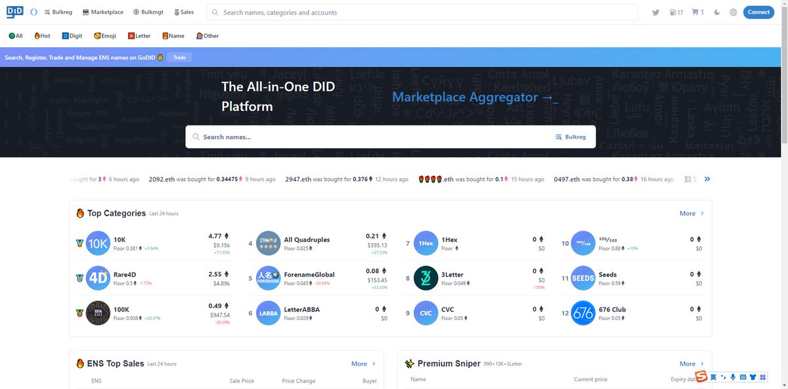Click the top search names and accounts field
The width and height of the screenshot is (788, 389).
tap(422, 12)
